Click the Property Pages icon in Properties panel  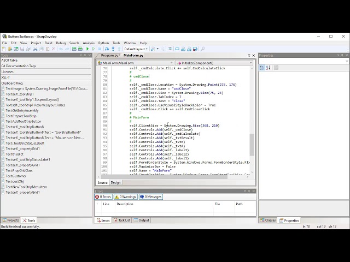[x=276, y=68]
